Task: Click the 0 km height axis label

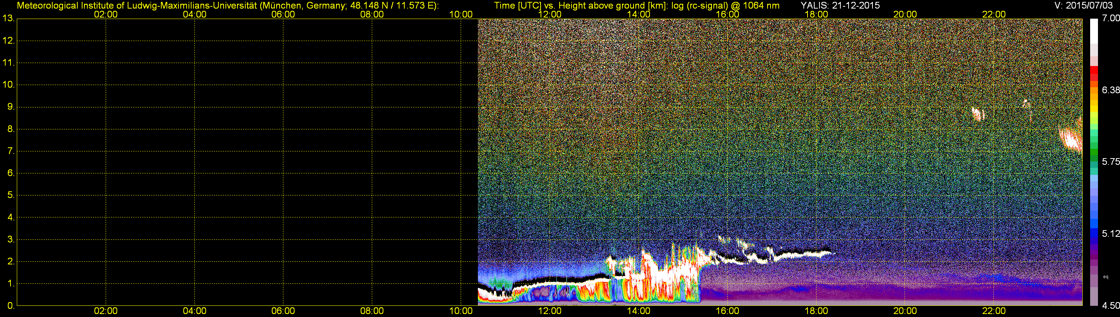Action: coord(11,306)
